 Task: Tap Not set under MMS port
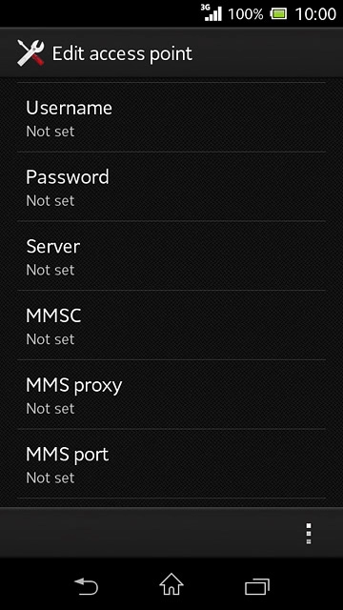click(x=50, y=478)
